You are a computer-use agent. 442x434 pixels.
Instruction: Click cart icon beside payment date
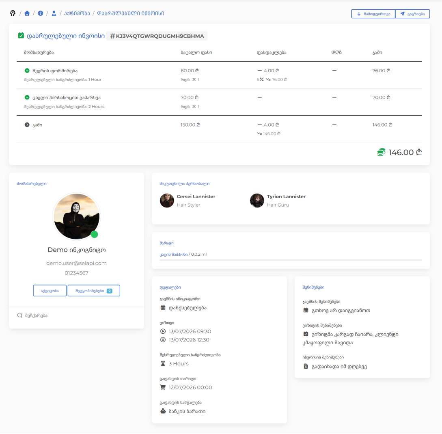coord(163,387)
